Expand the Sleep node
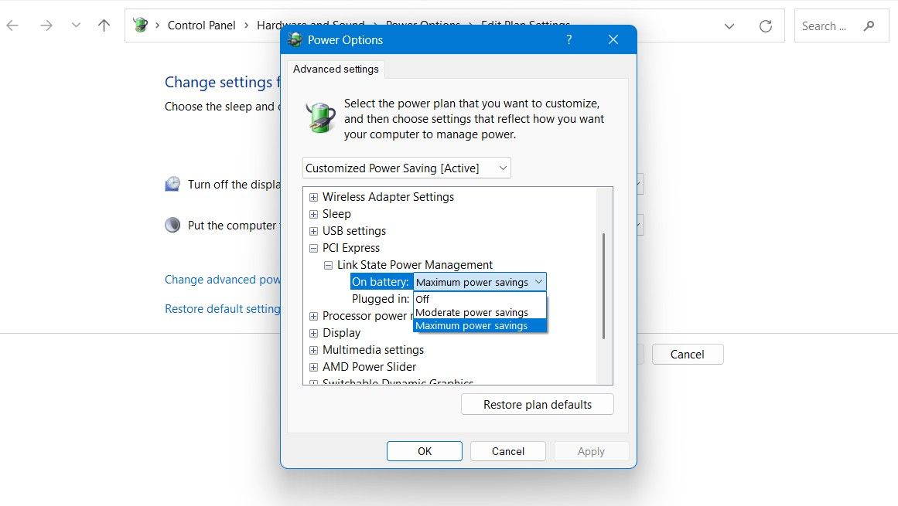 pos(313,215)
